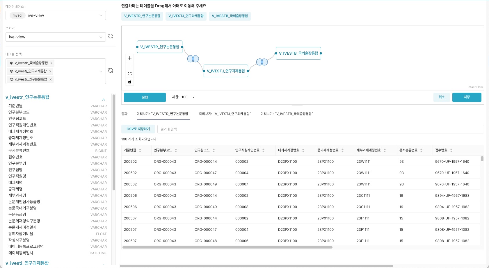
Task: Open join icon between 연구논문통합 and 연구과제통합
Action: (x=193, y=59)
